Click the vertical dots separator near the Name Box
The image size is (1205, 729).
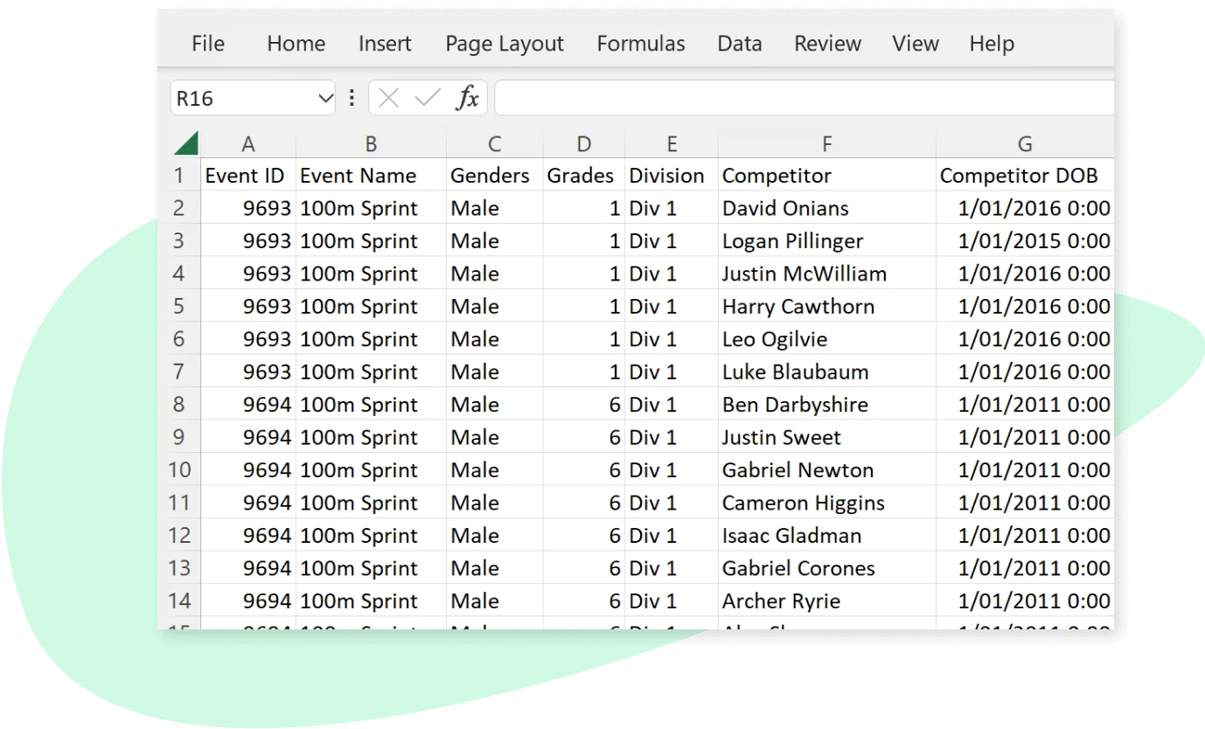(352, 97)
